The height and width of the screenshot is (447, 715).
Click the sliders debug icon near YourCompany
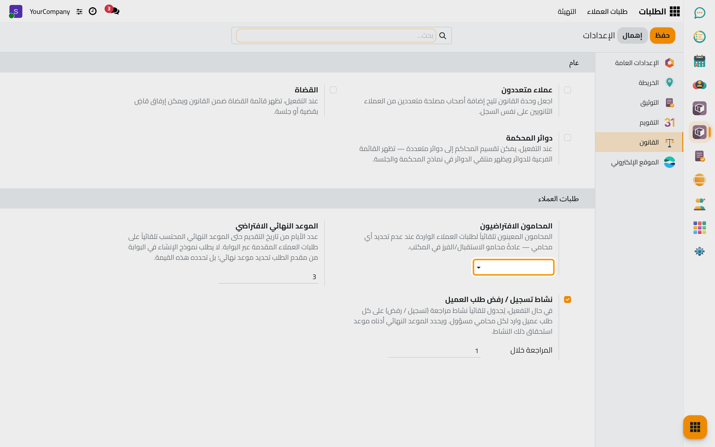79,12
